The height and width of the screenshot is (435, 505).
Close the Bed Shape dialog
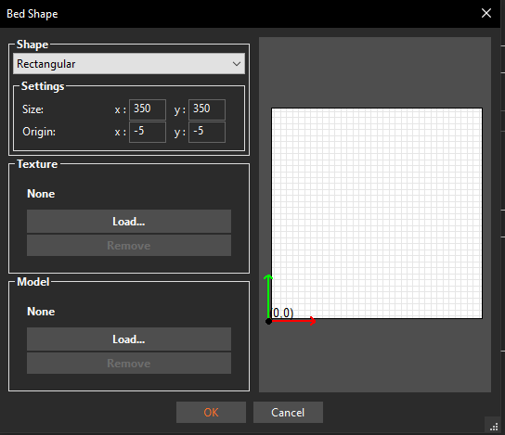point(486,13)
